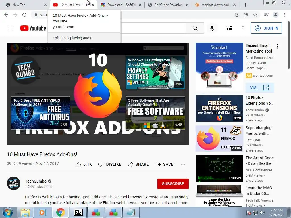Open the Chrome three-dot menu
Screen dimensions: 291x218
point(285,15)
